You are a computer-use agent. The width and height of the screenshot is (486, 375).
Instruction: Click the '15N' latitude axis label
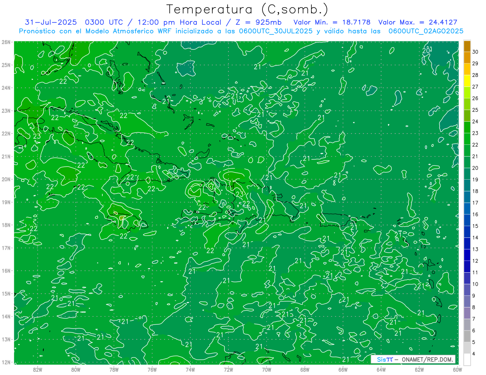coord(6,294)
